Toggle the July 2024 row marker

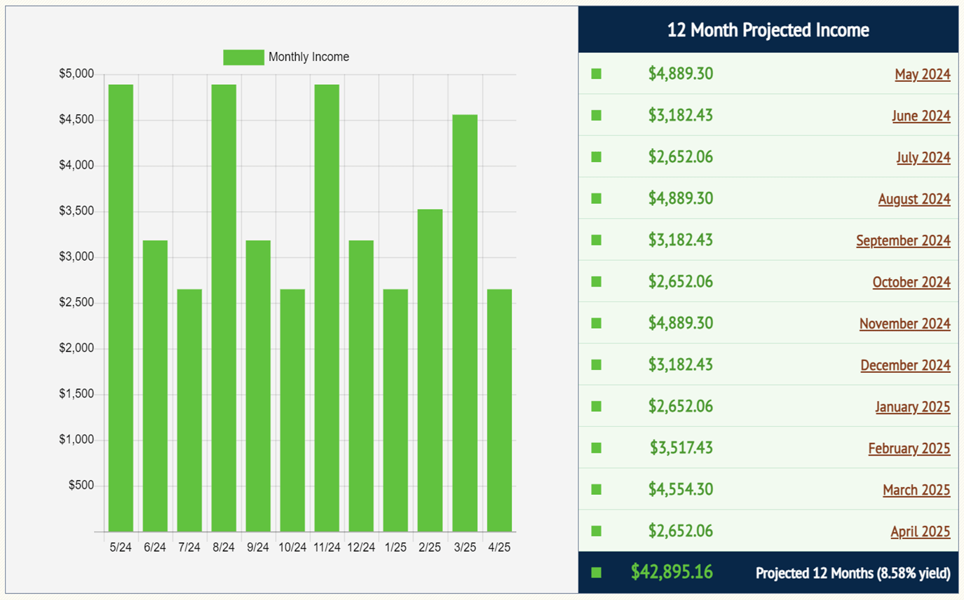[x=597, y=157]
